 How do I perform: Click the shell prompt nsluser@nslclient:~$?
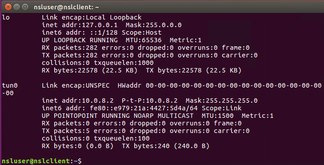coord(41,161)
